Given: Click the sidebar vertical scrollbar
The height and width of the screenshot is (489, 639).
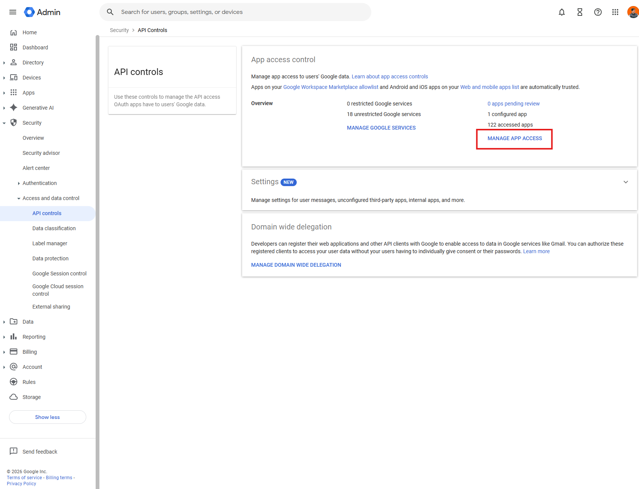Looking at the screenshot, I should point(98,262).
